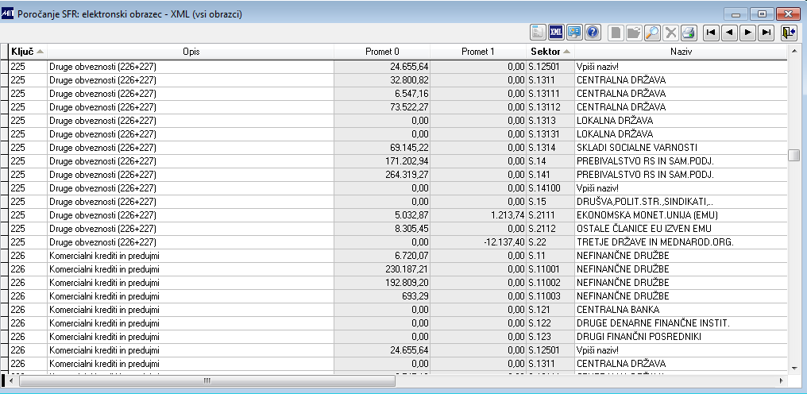Click the horizontal scrollbar left arrow
807x394 pixels.
[x=11, y=380]
